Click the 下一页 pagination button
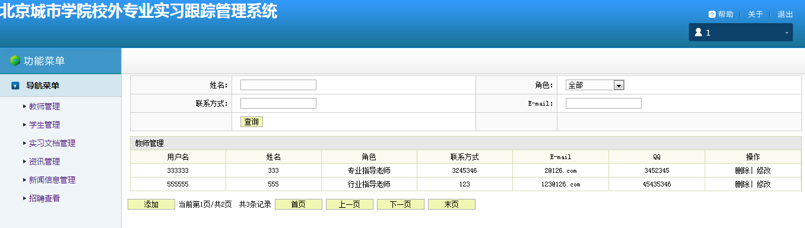The height and width of the screenshot is (228, 805). coord(401,204)
